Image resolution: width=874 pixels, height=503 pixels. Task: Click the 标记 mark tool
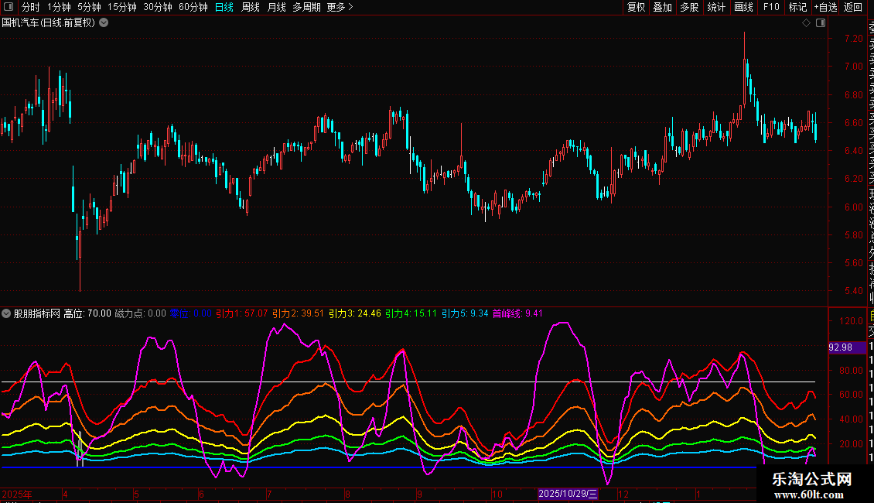[797, 7]
